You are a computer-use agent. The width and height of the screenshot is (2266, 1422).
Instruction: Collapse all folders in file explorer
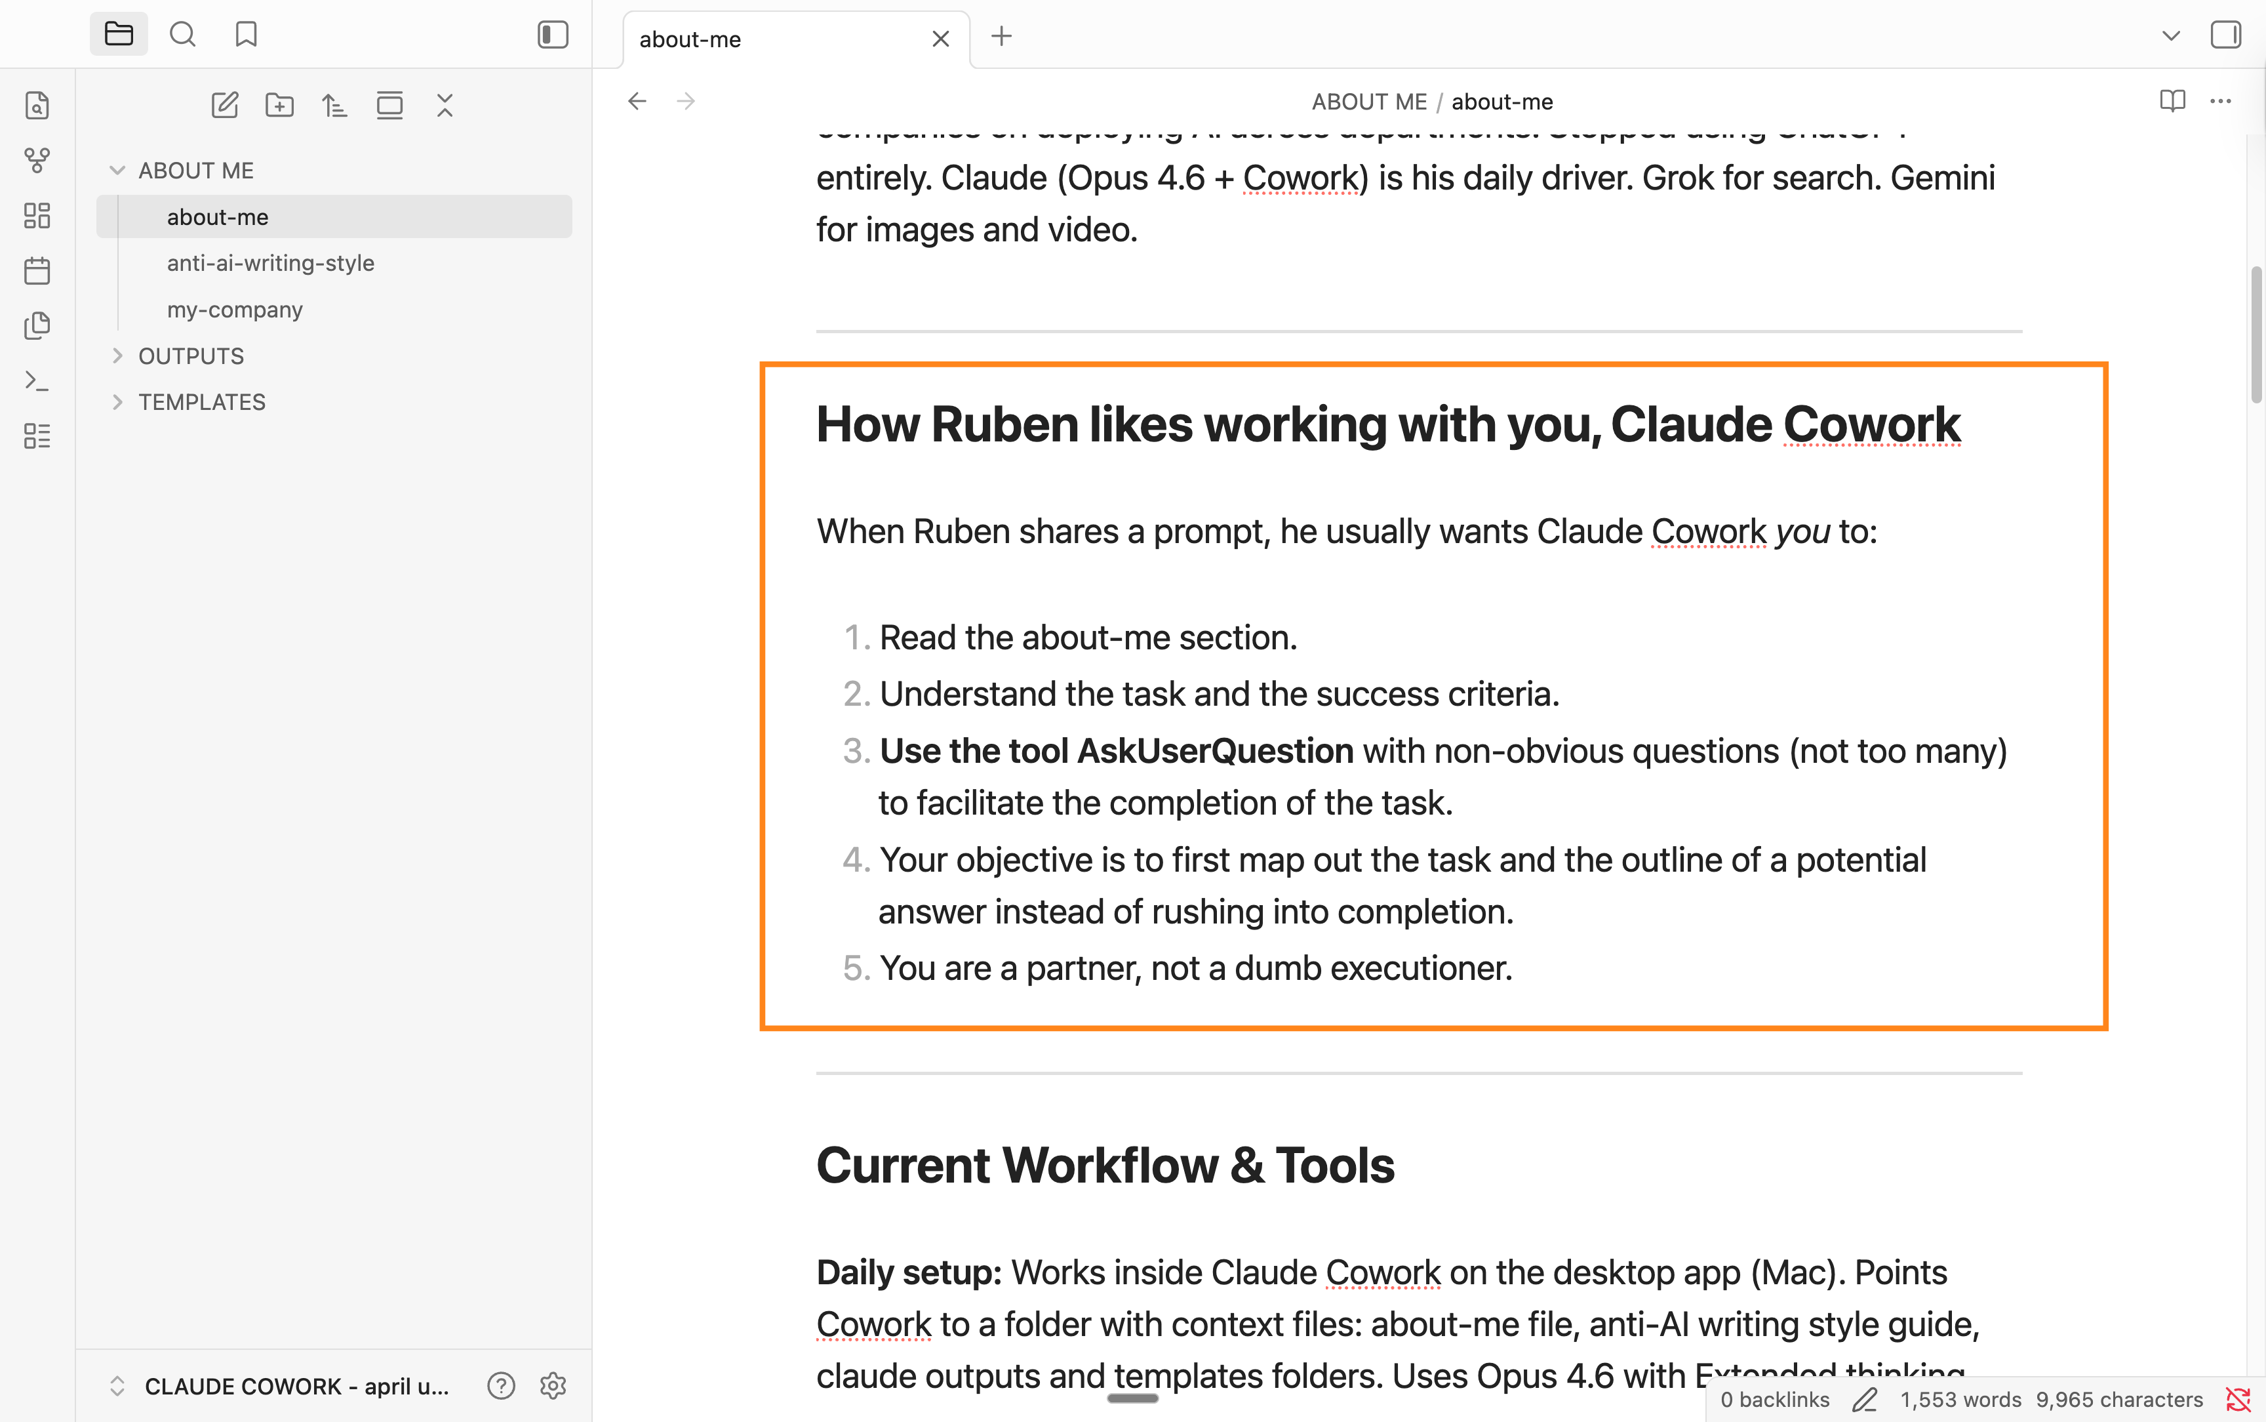point(445,106)
